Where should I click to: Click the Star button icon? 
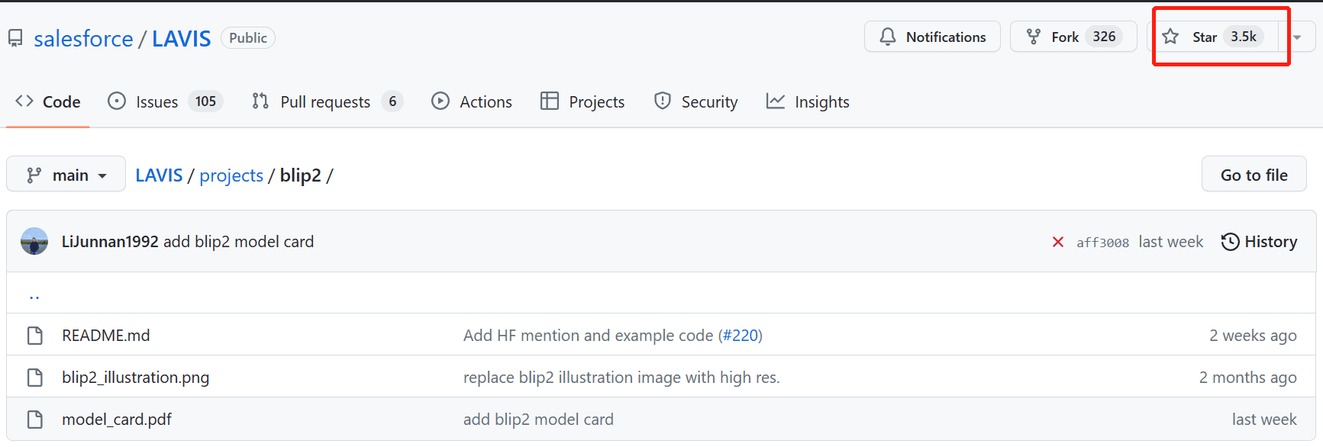coord(1170,37)
